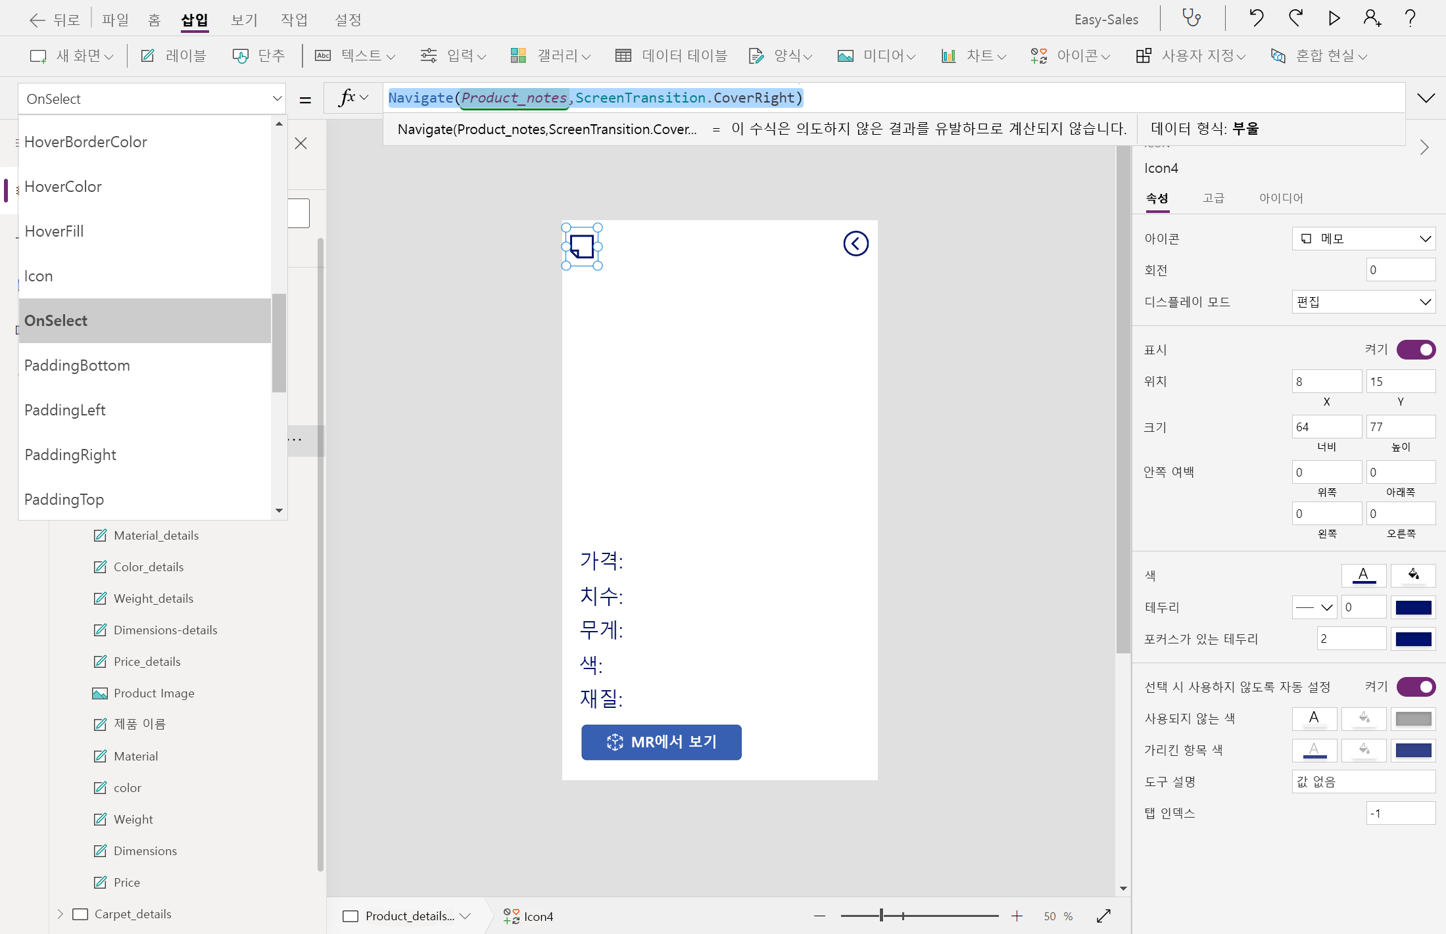1446x934 pixels.
Task: Select the memo note icon on canvas
Action: tap(582, 246)
